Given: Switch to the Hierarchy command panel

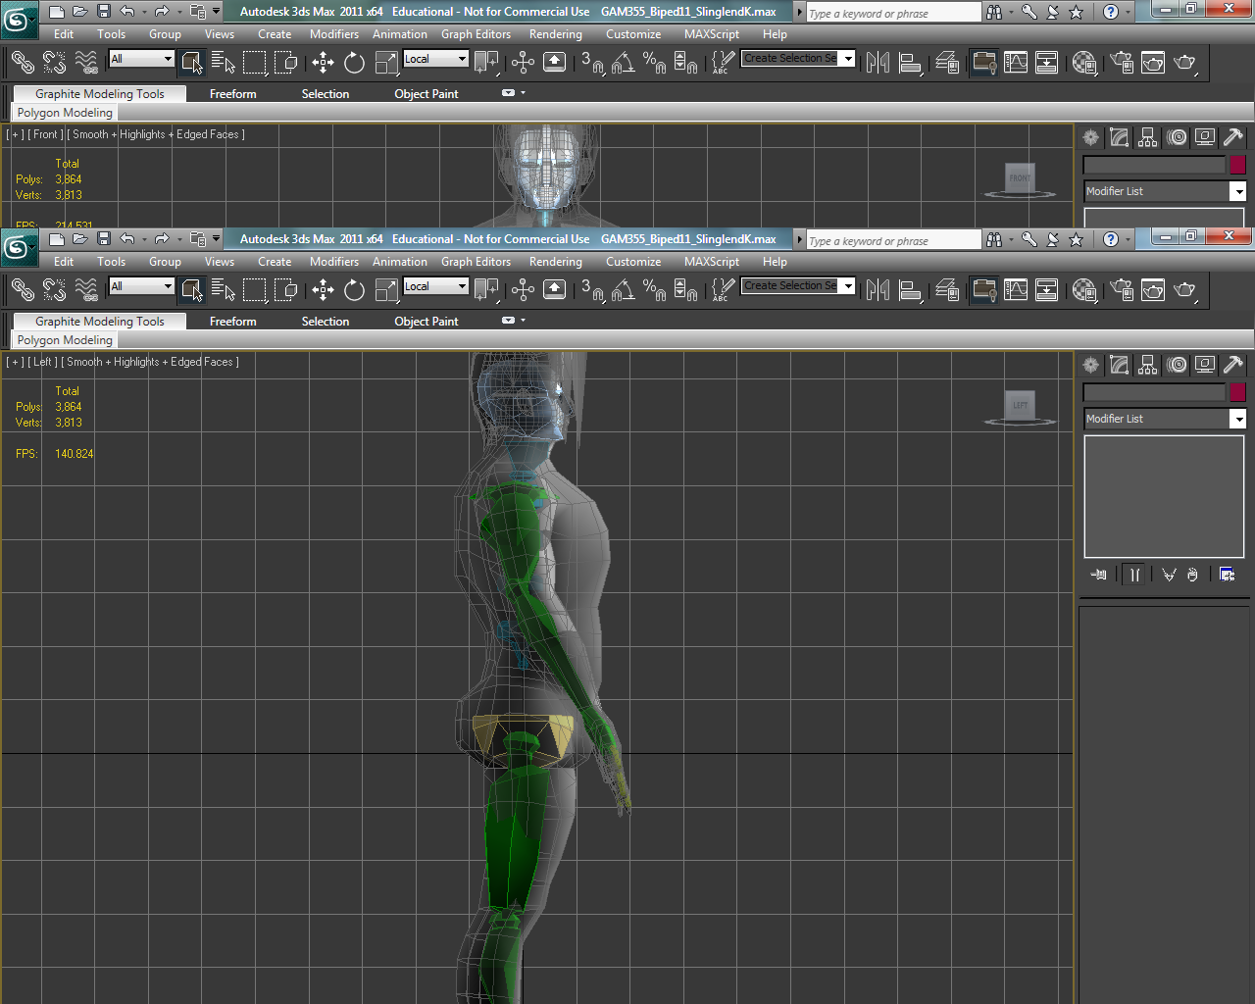Looking at the screenshot, I should click(1146, 365).
